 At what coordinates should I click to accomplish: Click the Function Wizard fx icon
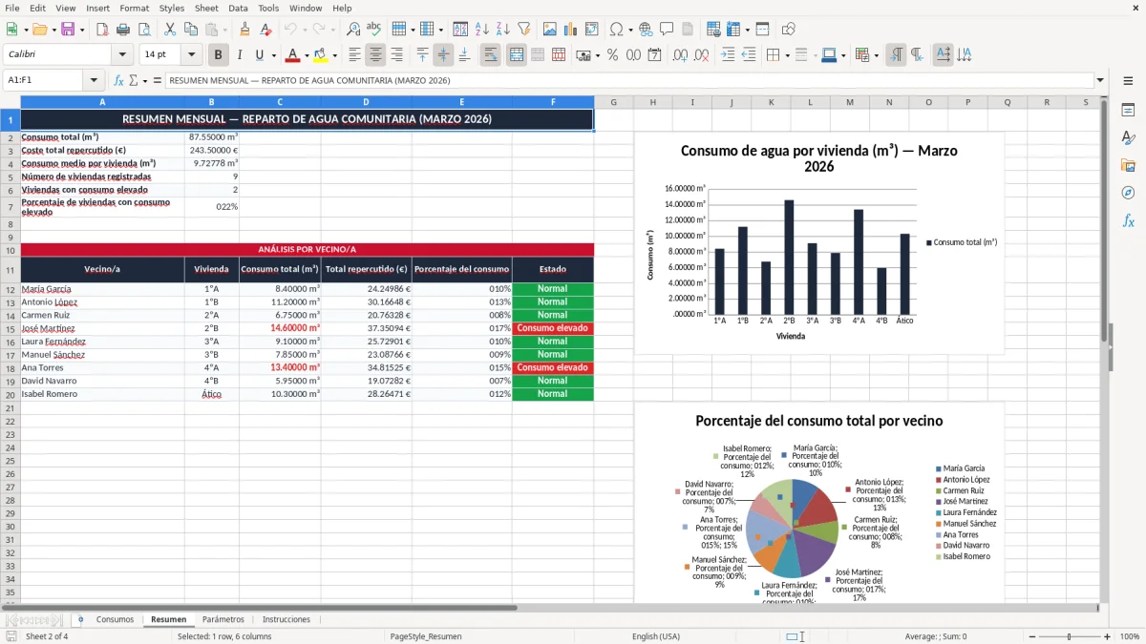[118, 81]
